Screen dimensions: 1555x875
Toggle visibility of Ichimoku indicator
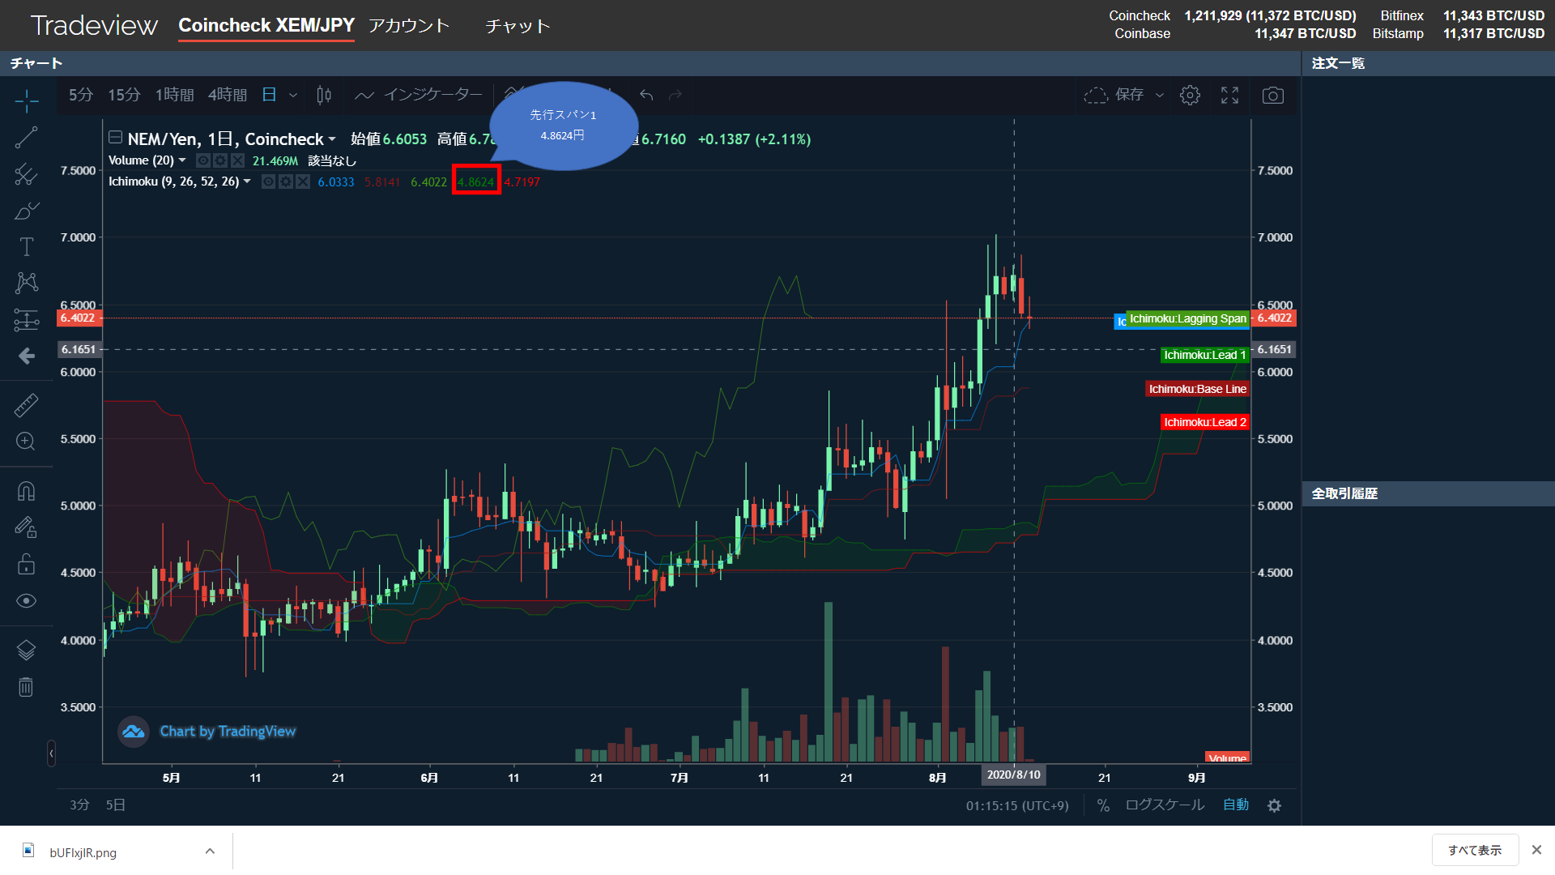click(269, 181)
